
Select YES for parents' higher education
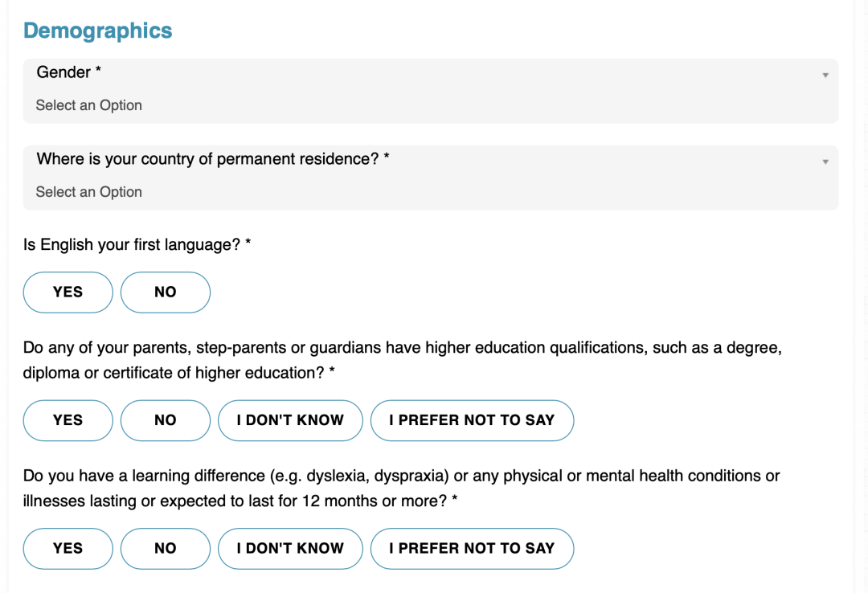click(x=68, y=420)
